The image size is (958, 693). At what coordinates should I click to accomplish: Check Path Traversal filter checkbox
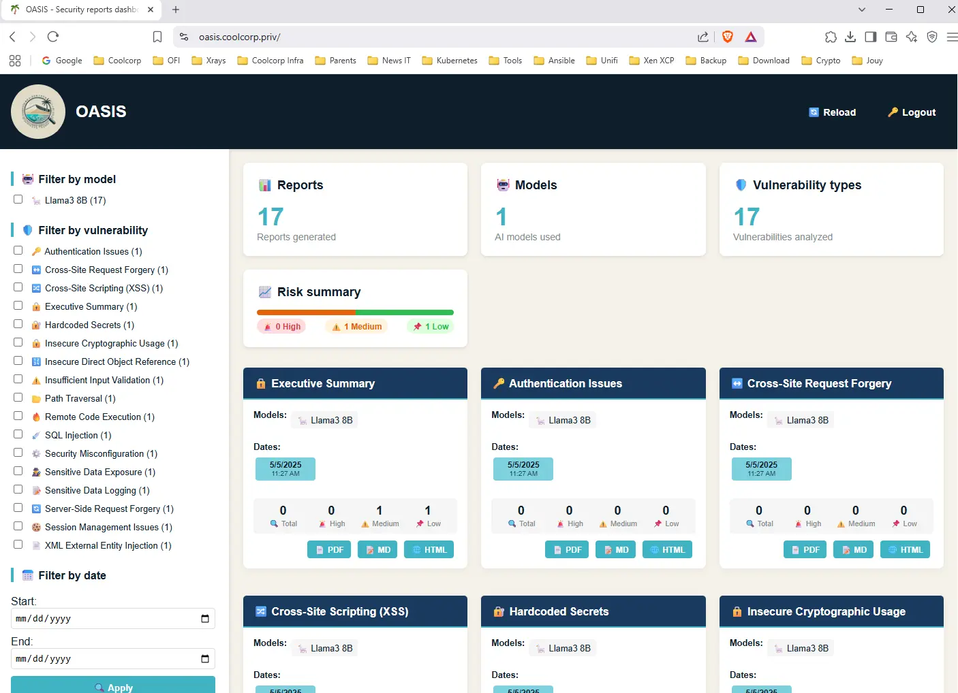click(18, 398)
